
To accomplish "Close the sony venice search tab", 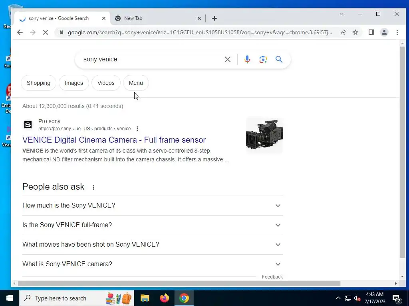I will tap(104, 18).
